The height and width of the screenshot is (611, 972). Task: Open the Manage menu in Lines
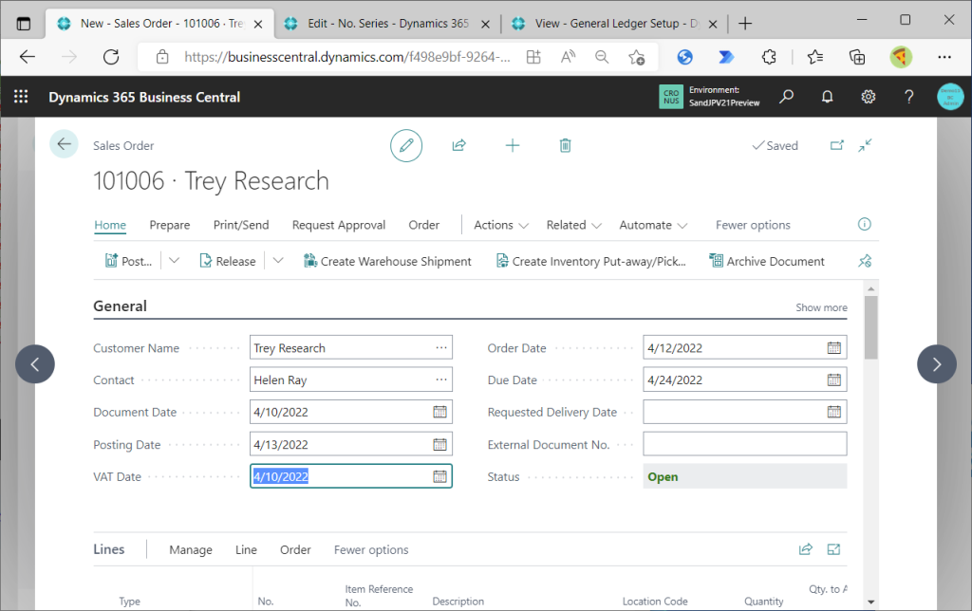(x=191, y=549)
